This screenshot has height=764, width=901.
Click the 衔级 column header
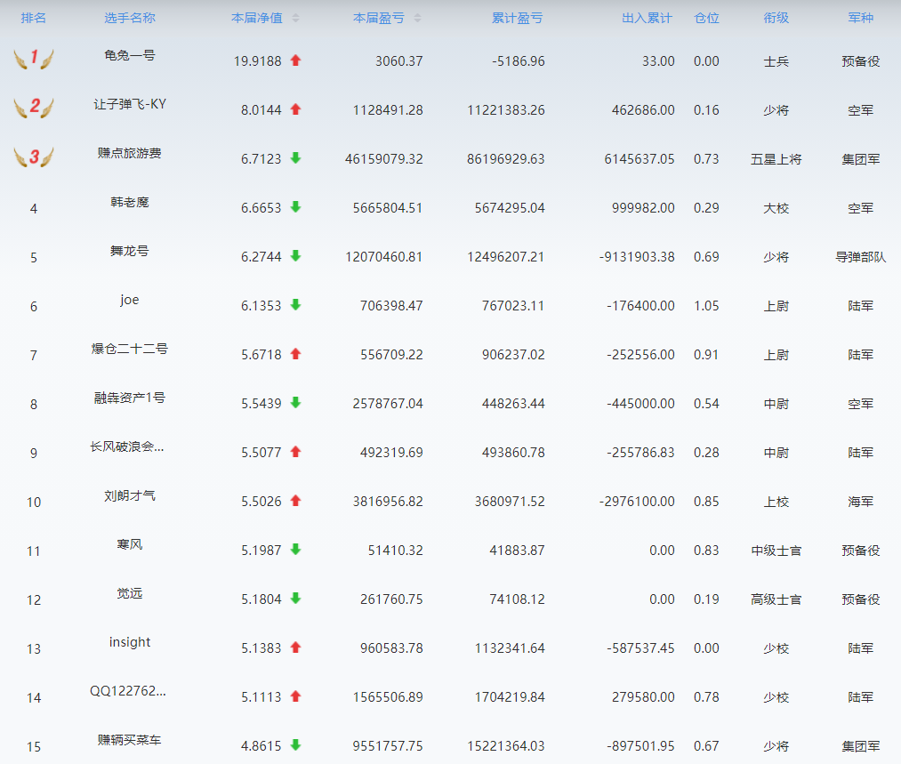(x=776, y=18)
